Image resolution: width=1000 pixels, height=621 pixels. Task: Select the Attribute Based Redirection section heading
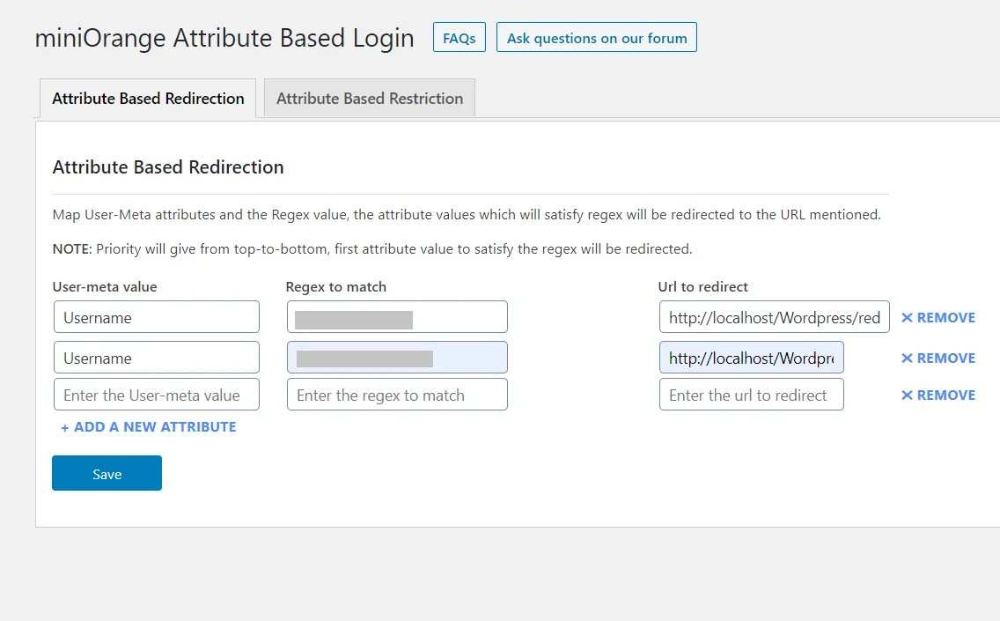click(168, 167)
